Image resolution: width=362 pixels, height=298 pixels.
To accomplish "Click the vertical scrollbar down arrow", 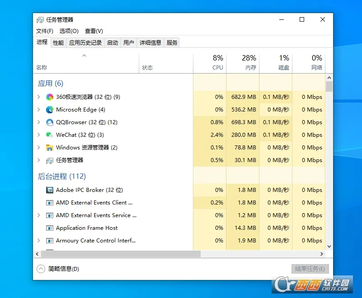I will coord(329,247).
